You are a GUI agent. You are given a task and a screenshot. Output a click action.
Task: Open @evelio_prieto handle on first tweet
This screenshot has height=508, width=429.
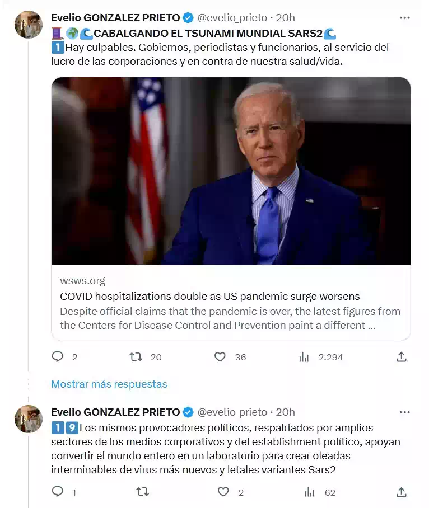(x=232, y=18)
